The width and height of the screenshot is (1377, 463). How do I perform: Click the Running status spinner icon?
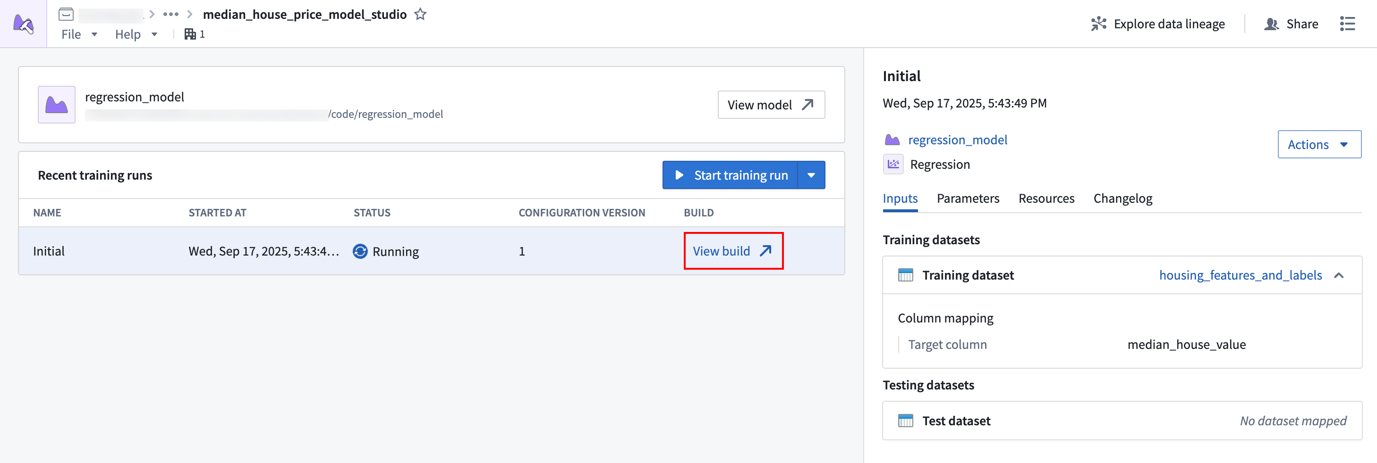click(x=360, y=251)
